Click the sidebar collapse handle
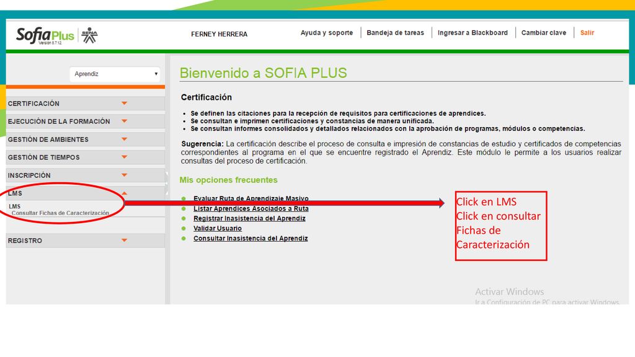Image resolution: width=635 pixels, height=357 pixels. click(167, 183)
